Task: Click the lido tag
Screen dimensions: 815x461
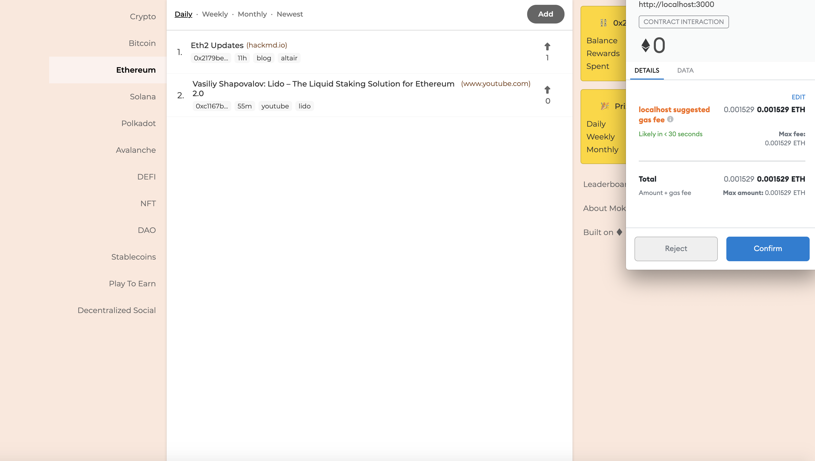Action: pos(304,106)
